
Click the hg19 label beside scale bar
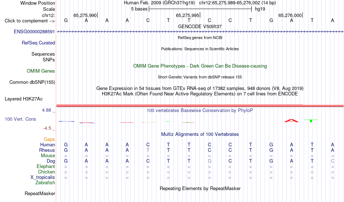260,9
